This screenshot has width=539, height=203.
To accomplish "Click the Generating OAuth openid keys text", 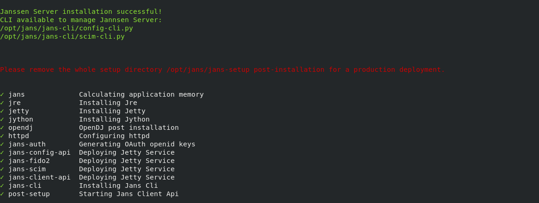I will (x=137, y=144).
